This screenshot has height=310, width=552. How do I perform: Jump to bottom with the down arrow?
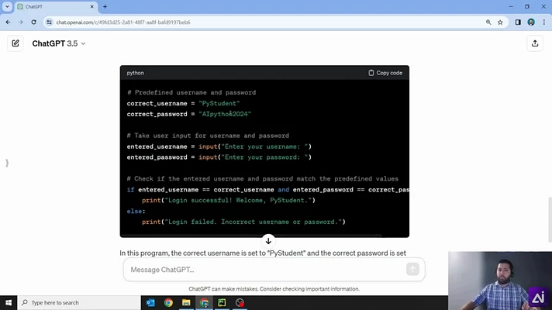coord(268,241)
